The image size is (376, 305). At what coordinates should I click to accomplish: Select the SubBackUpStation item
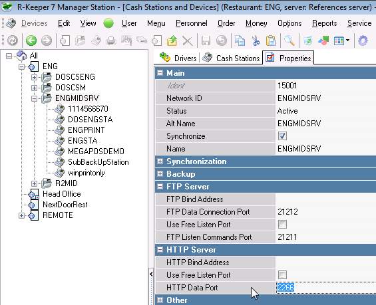(98, 162)
